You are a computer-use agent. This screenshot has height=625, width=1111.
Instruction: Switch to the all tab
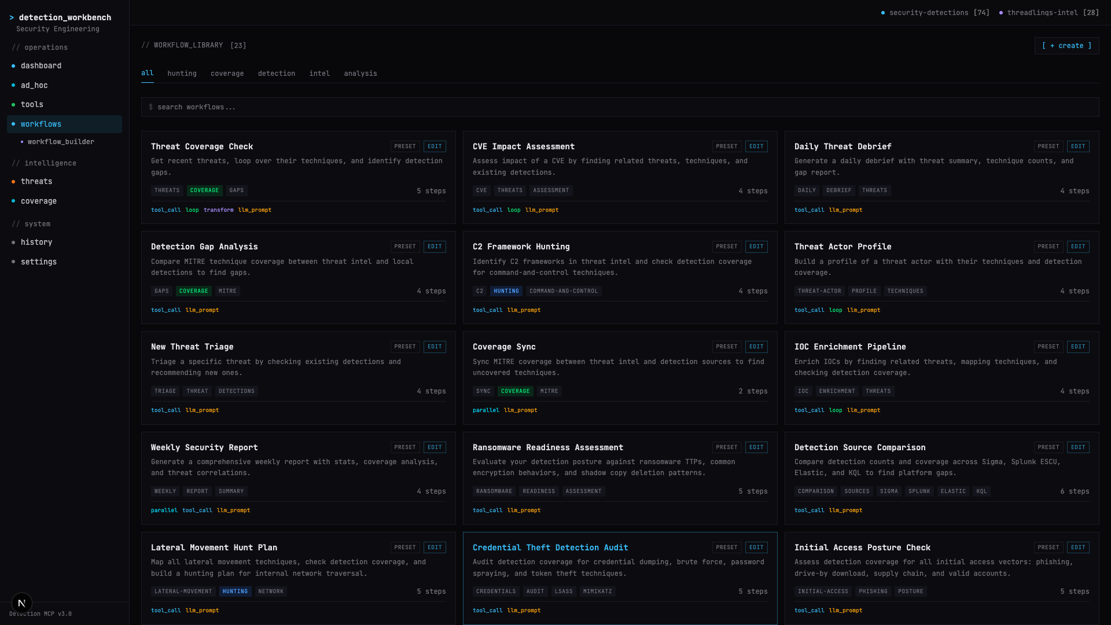point(148,73)
